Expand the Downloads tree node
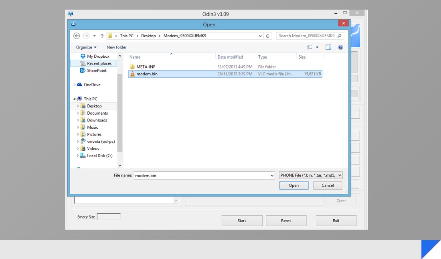441x259 pixels. [x=78, y=120]
